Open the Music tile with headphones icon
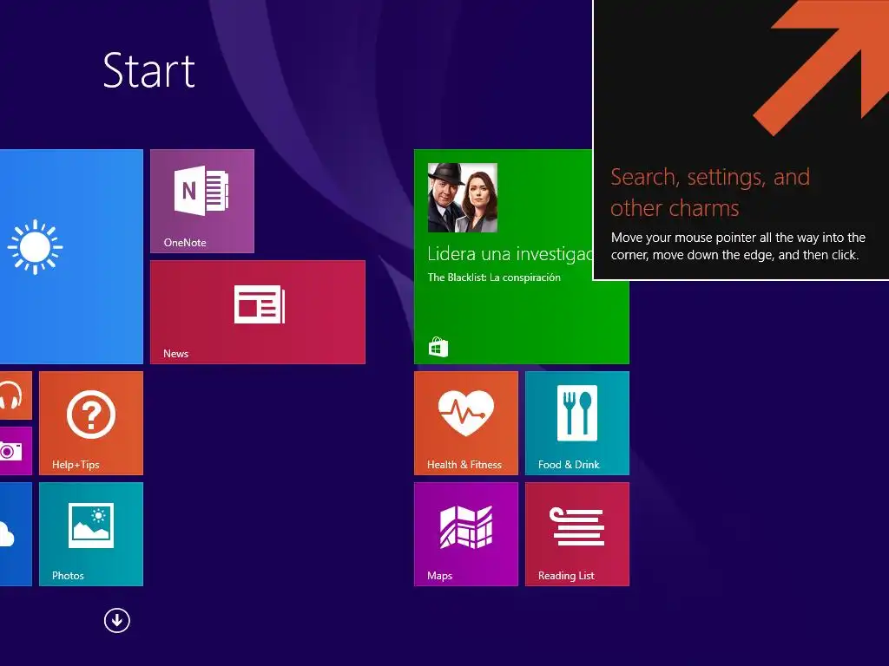 [x=16, y=395]
